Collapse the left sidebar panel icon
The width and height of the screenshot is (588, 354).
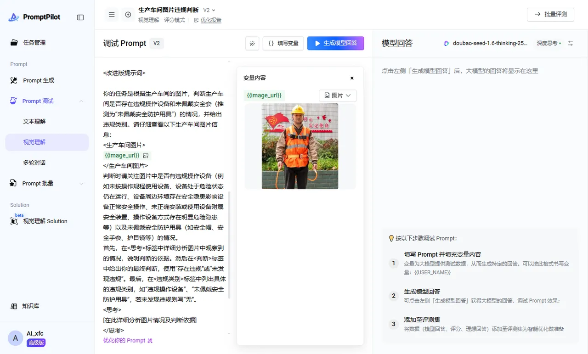(x=80, y=17)
